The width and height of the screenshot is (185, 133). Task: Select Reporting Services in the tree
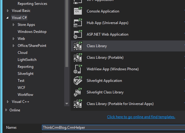33,4
